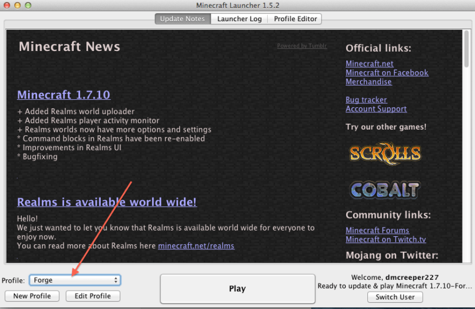
Task: Switch to the Profile Editor tab
Action: coord(295,19)
